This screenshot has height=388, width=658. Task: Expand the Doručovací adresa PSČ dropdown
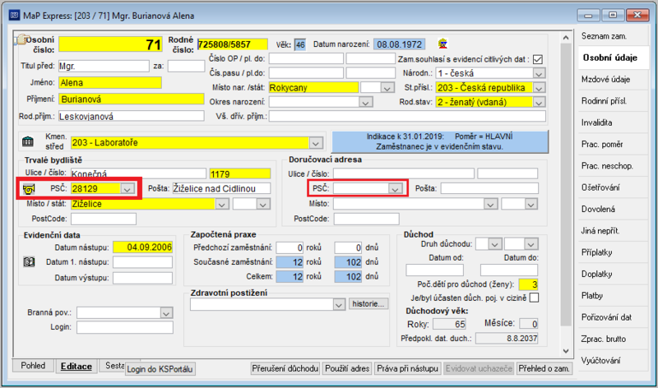click(x=395, y=189)
